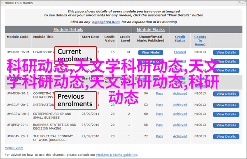Click the Module Marks heading link
Image resolution: width=247 pixels, height=159 pixels.
pyautogui.click(x=151, y=30)
